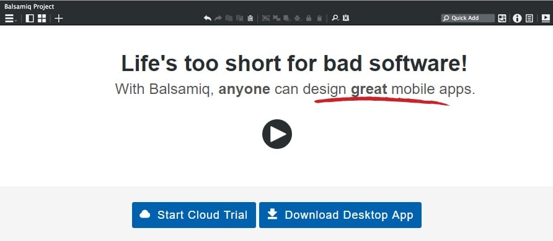Screen dimensions: 553x241
Task: Open the zoom magnifier menu
Action: [335, 19]
